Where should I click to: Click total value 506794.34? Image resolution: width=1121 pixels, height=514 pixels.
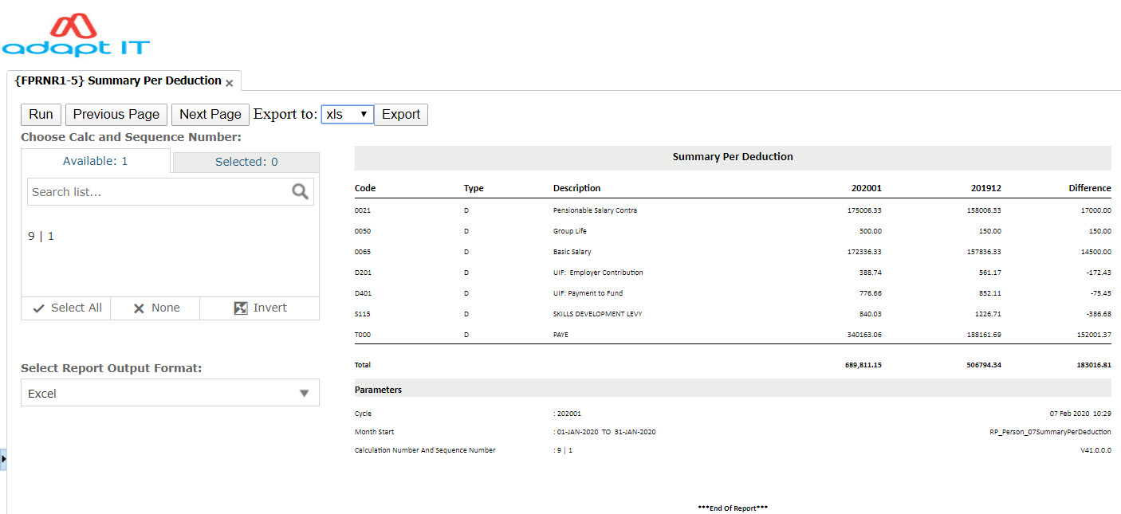[984, 365]
